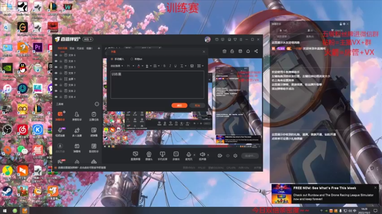This screenshot has height=214, width=382.
Task: Switch to the 双击 scene tab
Action: 72,49
